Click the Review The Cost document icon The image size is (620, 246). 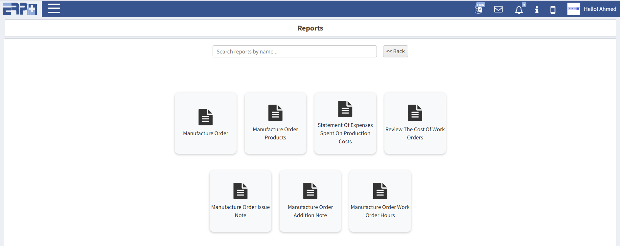415,113
